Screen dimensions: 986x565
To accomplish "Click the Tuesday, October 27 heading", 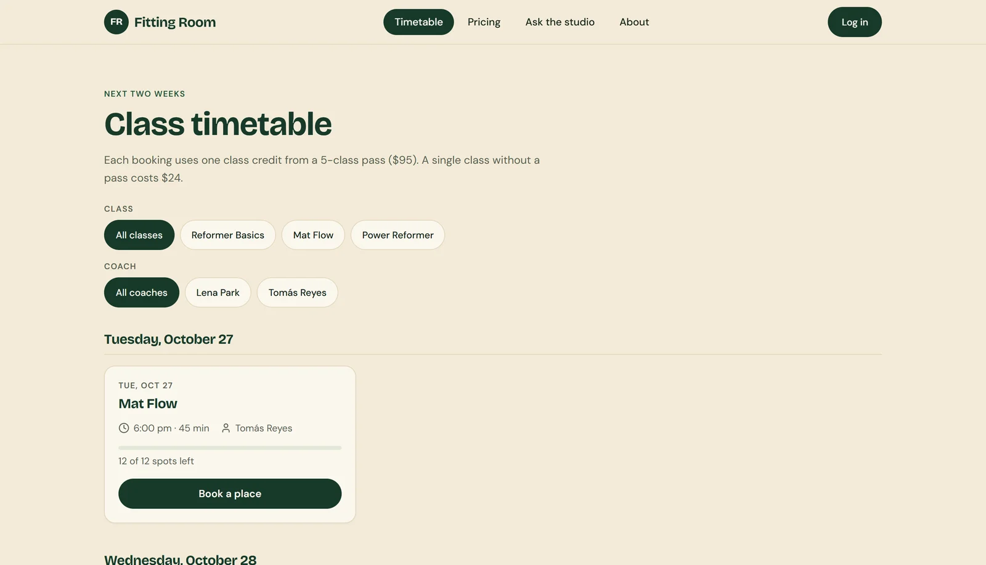I will click(168, 339).
